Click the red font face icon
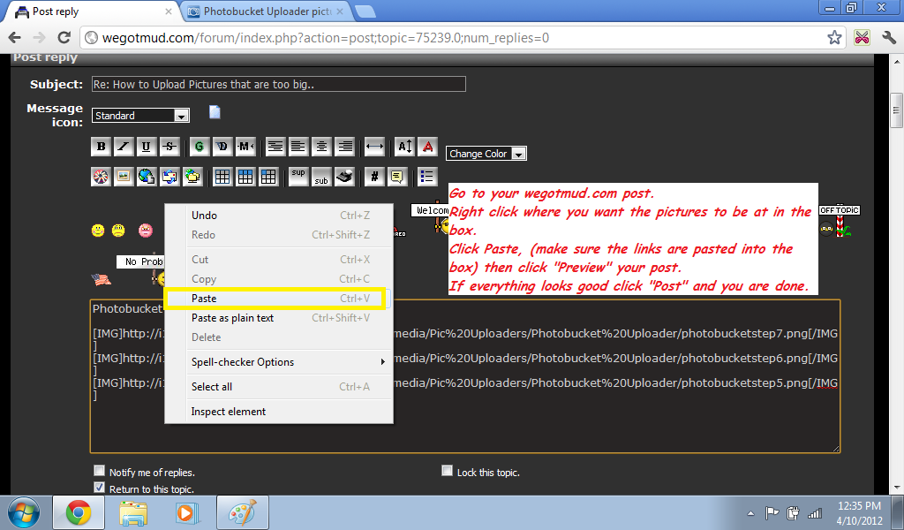The width and height of the screenshot is (904, 530). click(x=428, y=147)
